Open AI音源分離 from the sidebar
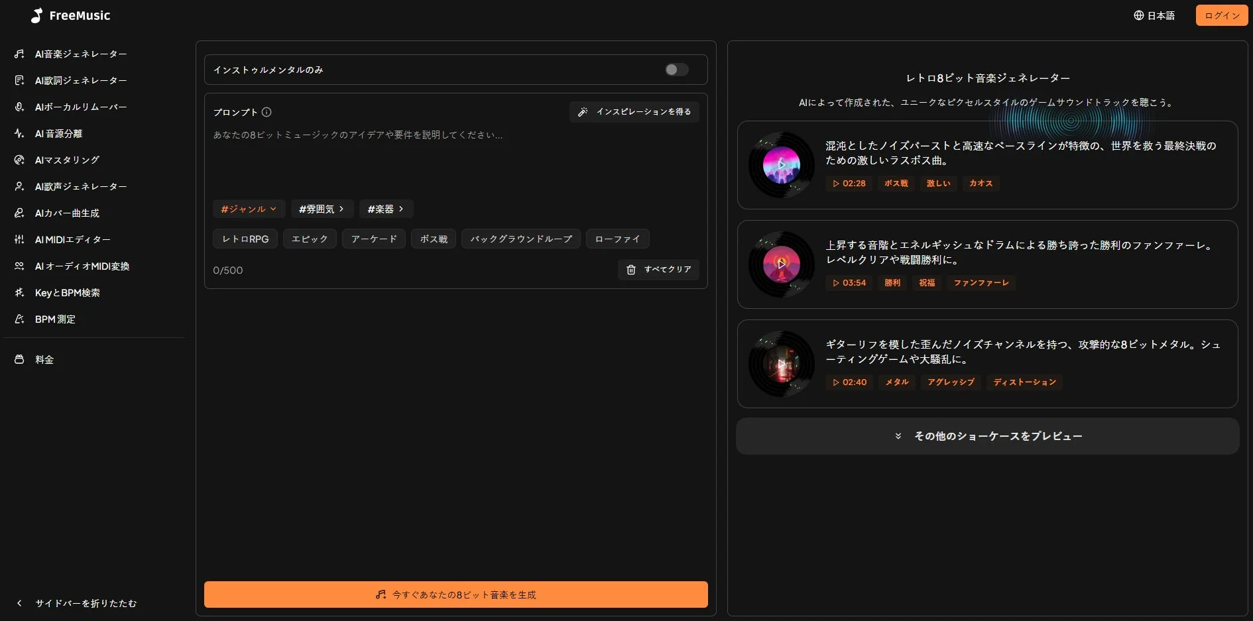Screen dimensions: 1253x621 click(66, 133)
